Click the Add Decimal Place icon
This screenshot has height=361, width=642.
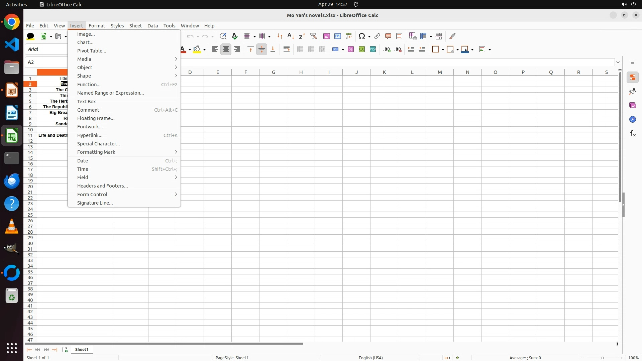pos(387,49)
